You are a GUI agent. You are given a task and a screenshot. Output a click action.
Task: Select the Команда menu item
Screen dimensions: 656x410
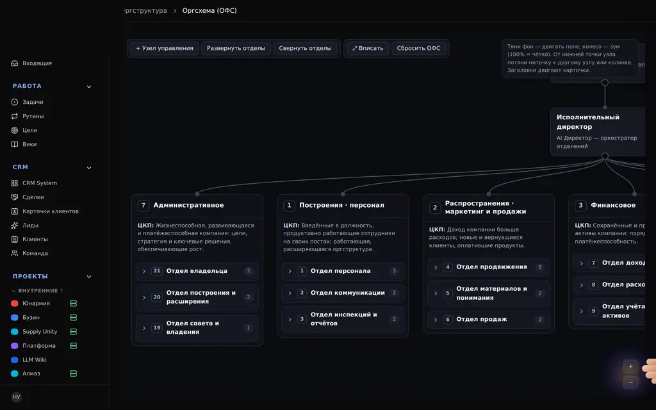click(35, 253)
